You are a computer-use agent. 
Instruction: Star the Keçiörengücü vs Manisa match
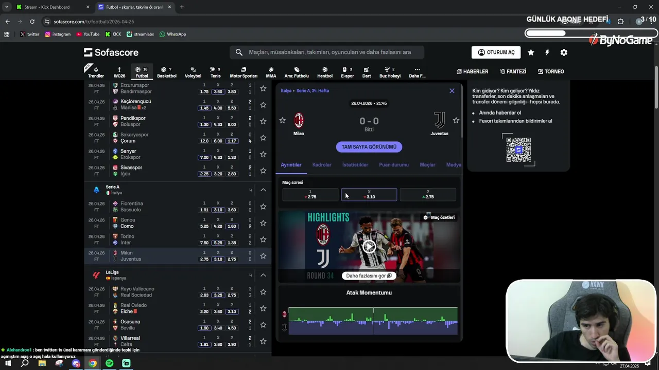pyautogui.click(x=263, y=105)
